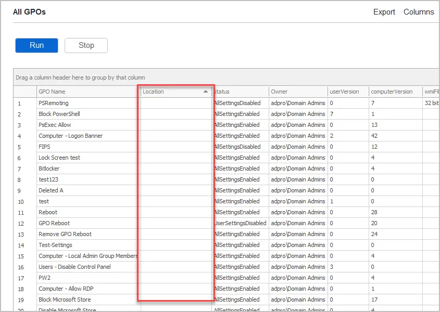The height and width of the screenshot is (312, 440).
Task: Click Owner cell in PSRemoting row
Action: [298, 103]
